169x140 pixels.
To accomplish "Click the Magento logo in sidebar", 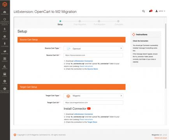I will (5, 4).
